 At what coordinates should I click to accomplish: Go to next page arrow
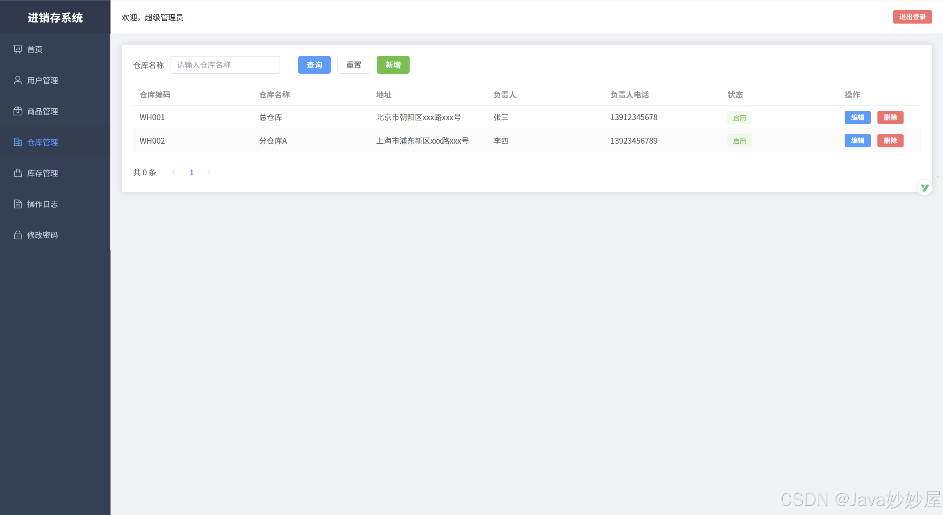click(209, 172)
